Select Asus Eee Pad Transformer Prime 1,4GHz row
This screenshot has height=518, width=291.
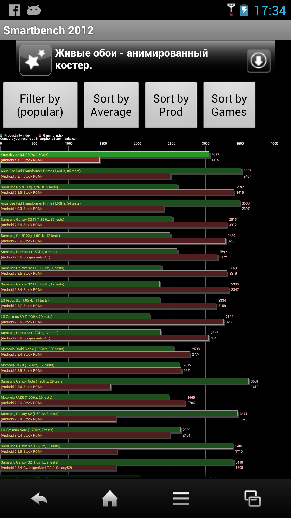(121, 173)
